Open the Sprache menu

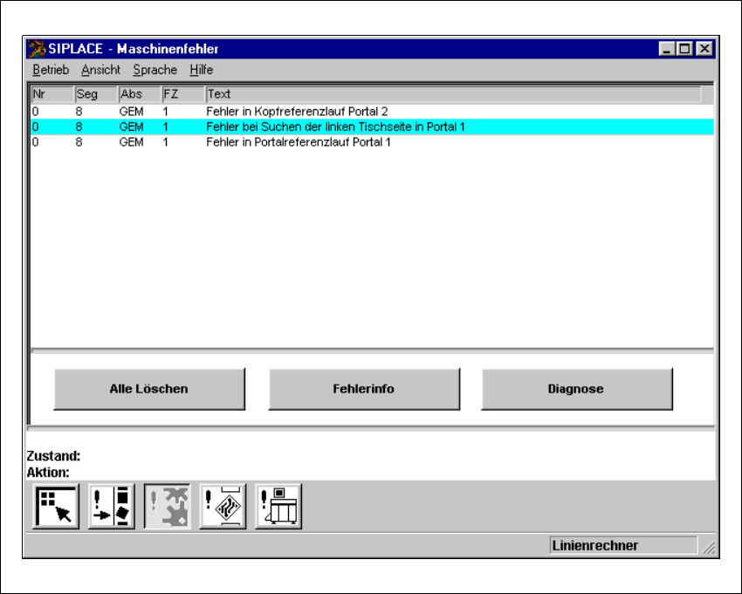click(x=155, y=70)
